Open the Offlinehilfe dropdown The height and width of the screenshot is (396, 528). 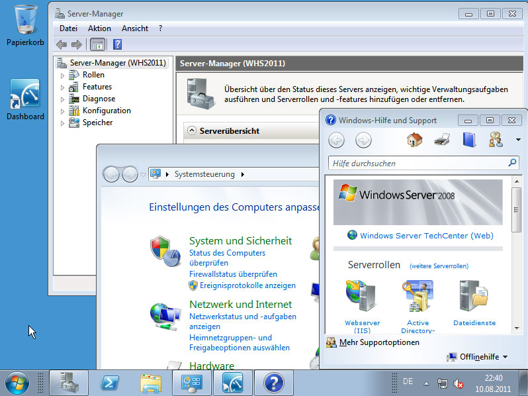(x=478, y=357)
